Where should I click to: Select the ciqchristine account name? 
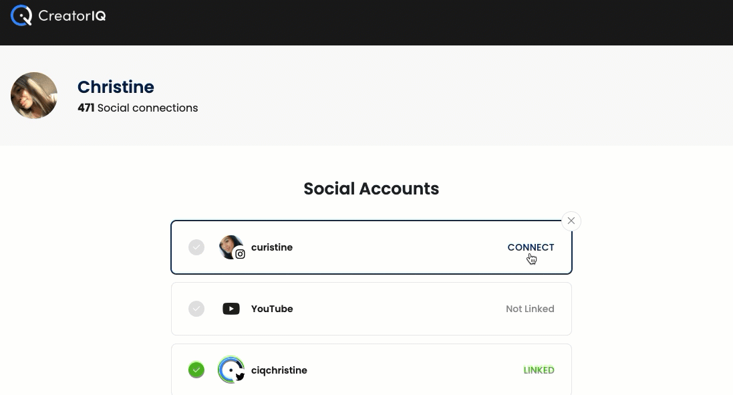[279, 370]
